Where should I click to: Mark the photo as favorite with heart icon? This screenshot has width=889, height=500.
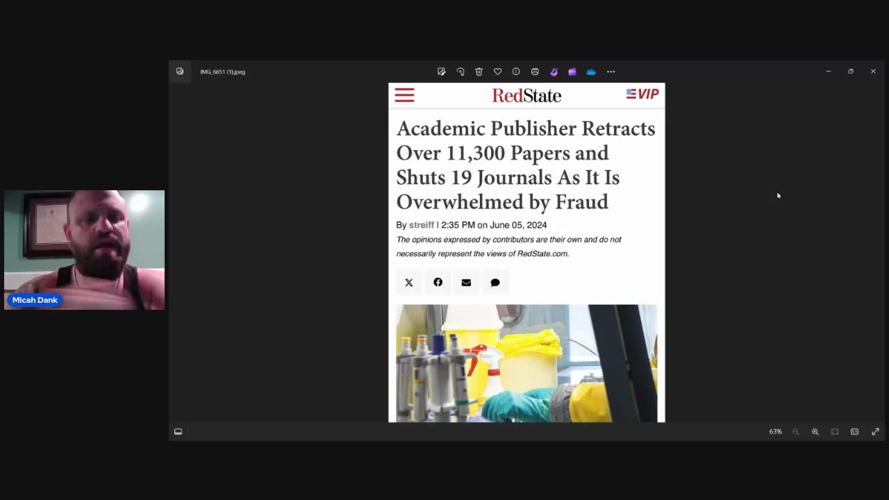tap(497, 72)
